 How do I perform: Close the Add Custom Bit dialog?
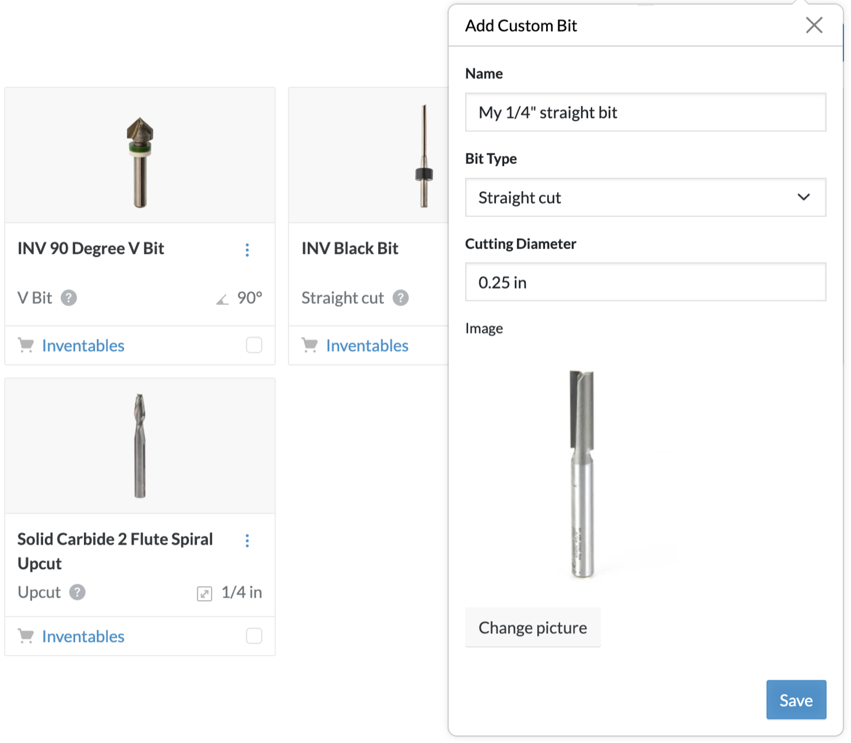coord(814,25)
